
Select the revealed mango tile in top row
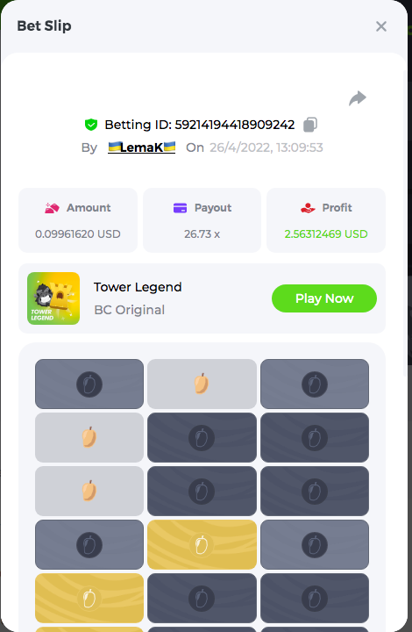point(202,384)
